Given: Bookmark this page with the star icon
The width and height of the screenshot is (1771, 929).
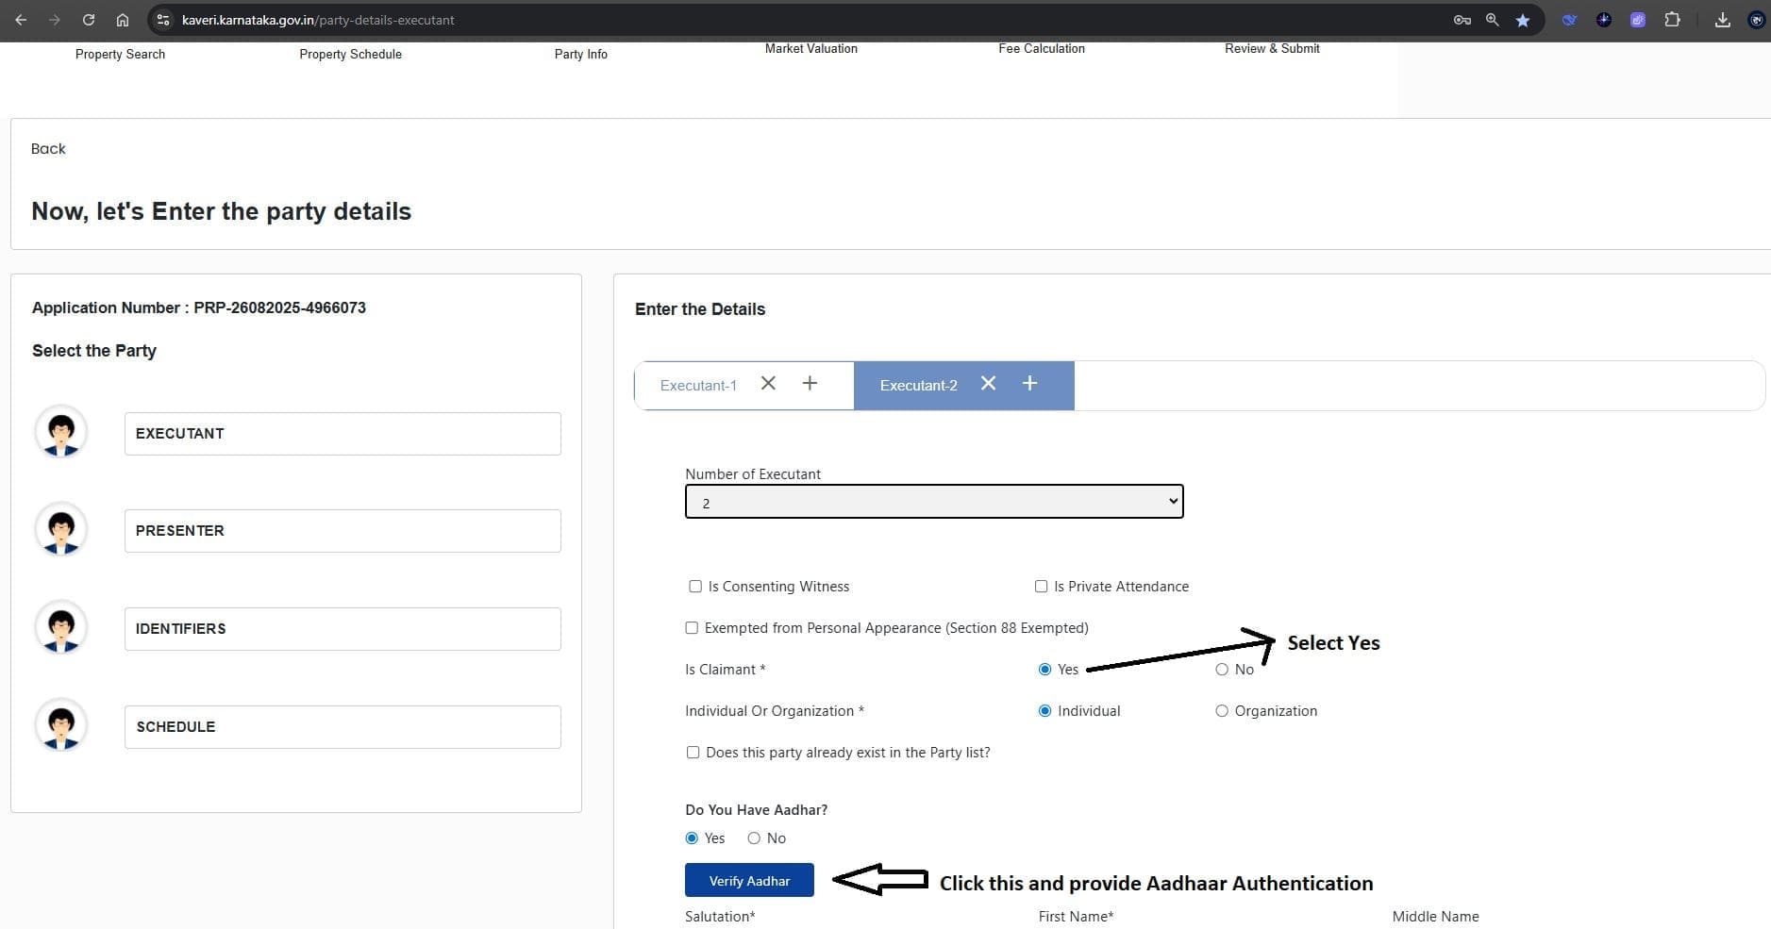Looking at the screenshot, I should tap(1522, 20).
